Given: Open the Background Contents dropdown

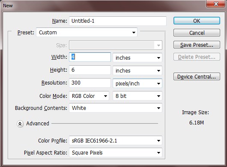Looking at the screenshot, I should (x=116, y=108).
